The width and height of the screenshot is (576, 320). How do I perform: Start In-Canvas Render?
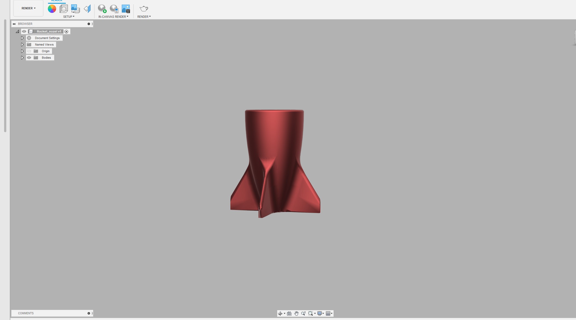tap(102, 9)
